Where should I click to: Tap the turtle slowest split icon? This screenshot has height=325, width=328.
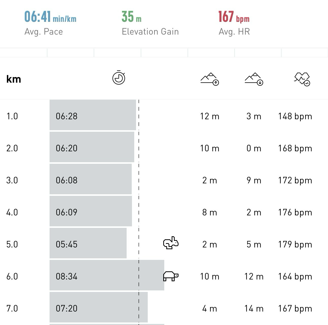[171, 276]
